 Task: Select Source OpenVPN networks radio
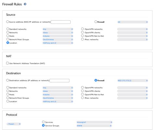[83, 29]
